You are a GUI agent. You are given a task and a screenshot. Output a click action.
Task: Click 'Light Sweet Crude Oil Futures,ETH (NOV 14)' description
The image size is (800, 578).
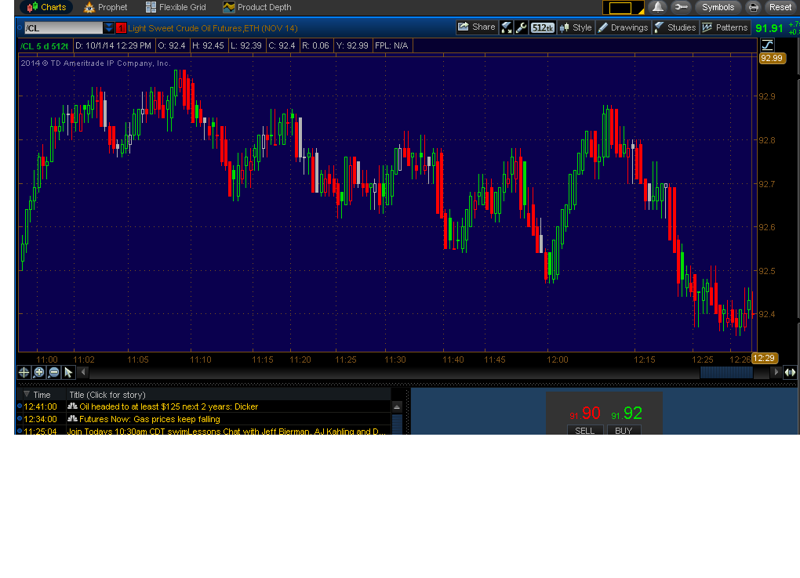213,28
